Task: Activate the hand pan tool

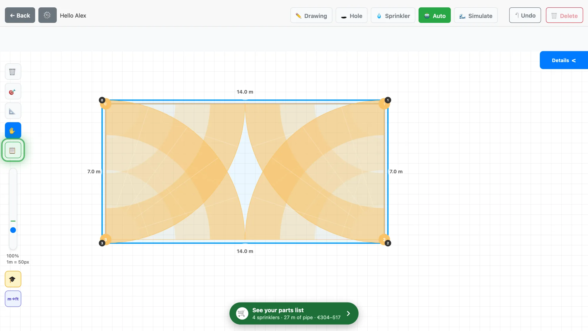Action: point(13,130)
